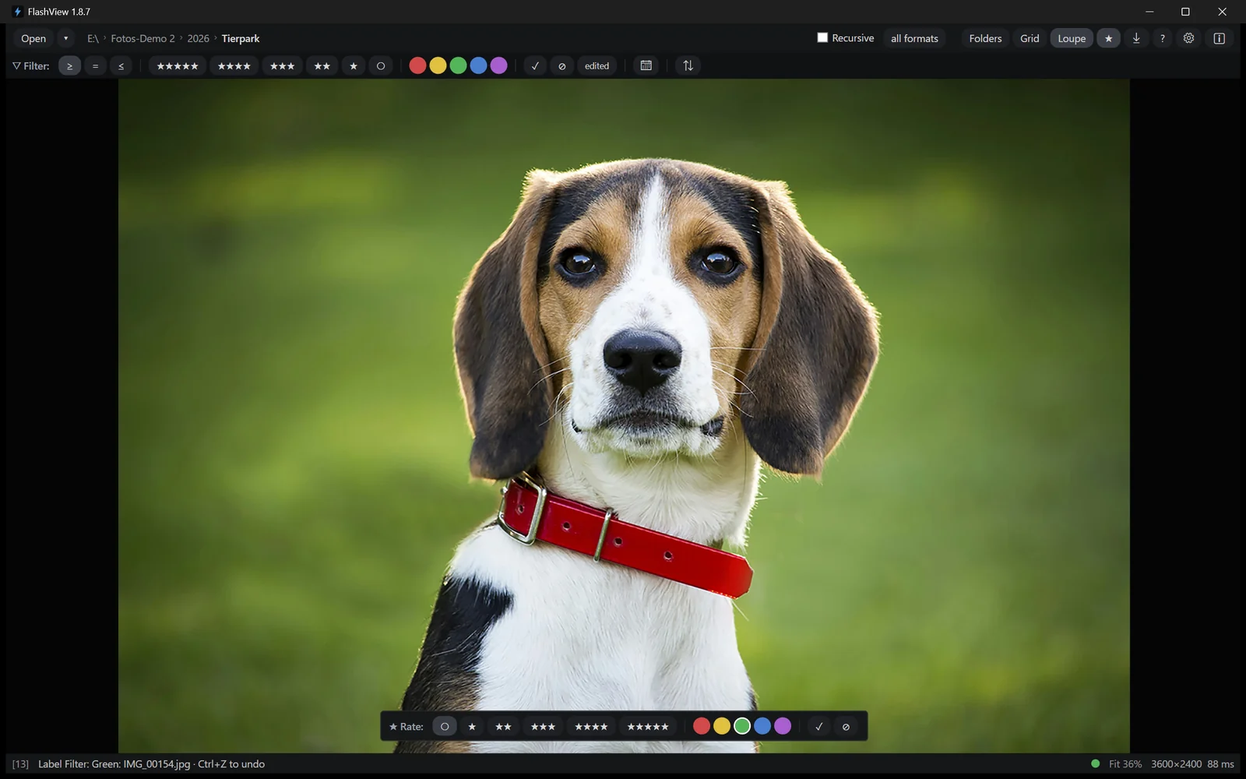Image resolution: width=1246 pixels, height=779 pixels.
Task: Select equals filter comparison
Action: (95, 66)
